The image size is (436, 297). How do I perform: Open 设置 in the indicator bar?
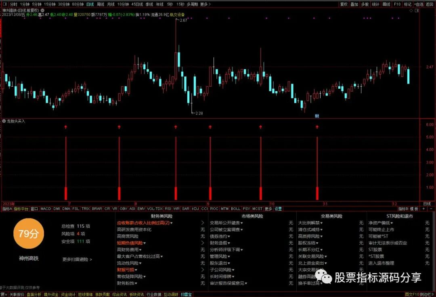coord(278,209)
